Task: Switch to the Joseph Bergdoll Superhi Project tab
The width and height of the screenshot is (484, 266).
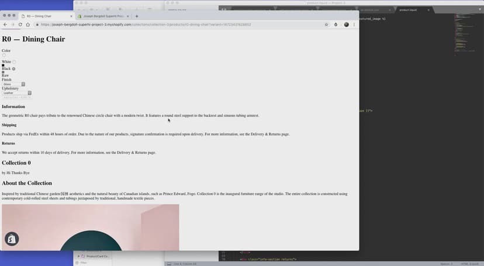Action: point(102,16)
